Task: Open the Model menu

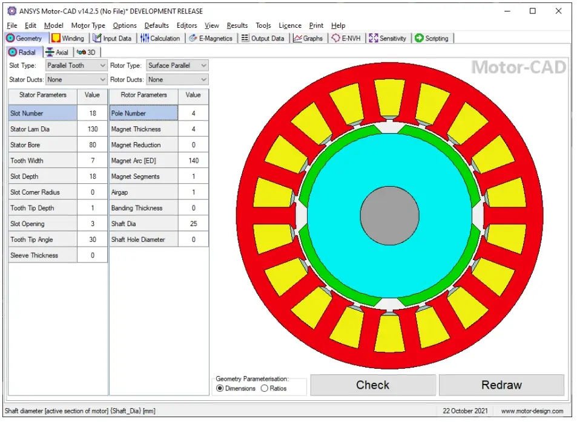Action: [54, 25]
